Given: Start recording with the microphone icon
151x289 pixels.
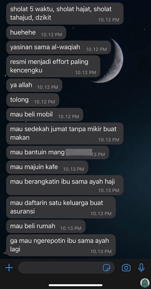Looking at the screenshot, I should click(x=141, y=268).
